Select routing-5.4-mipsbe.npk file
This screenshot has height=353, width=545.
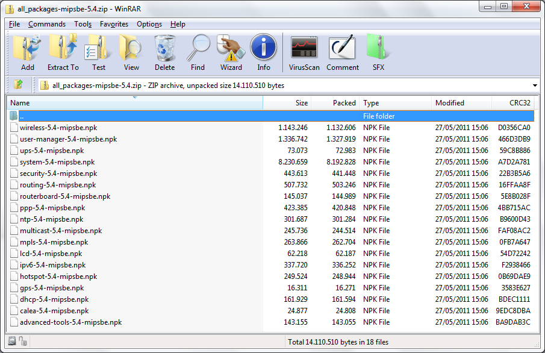[58, 185]
